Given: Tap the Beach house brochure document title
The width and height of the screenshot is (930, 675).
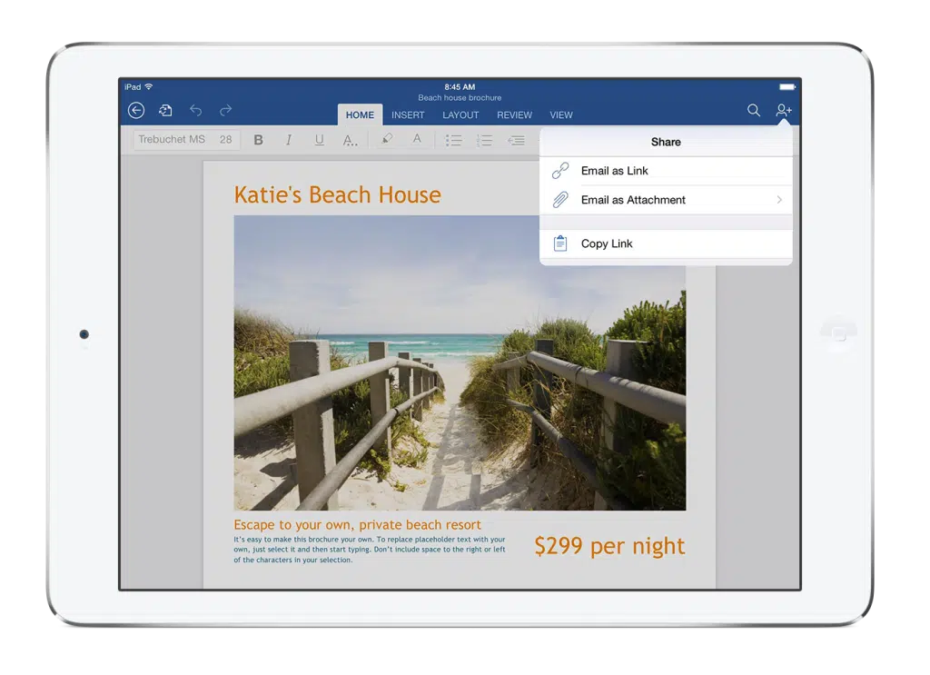Looking at the screenshot, I should point(460,98).
